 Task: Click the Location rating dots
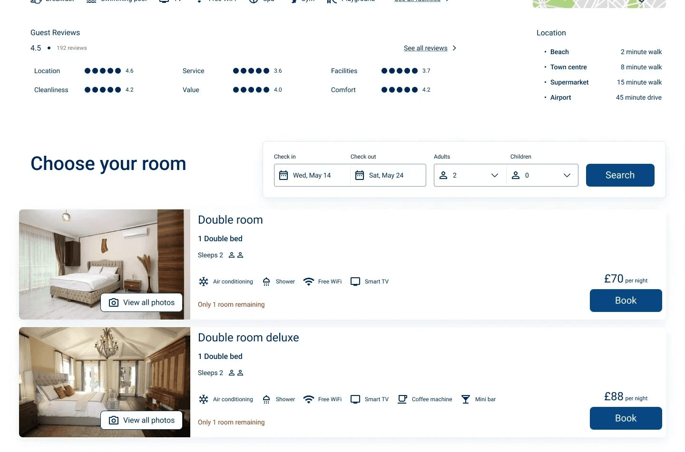[x=103, y=71]
